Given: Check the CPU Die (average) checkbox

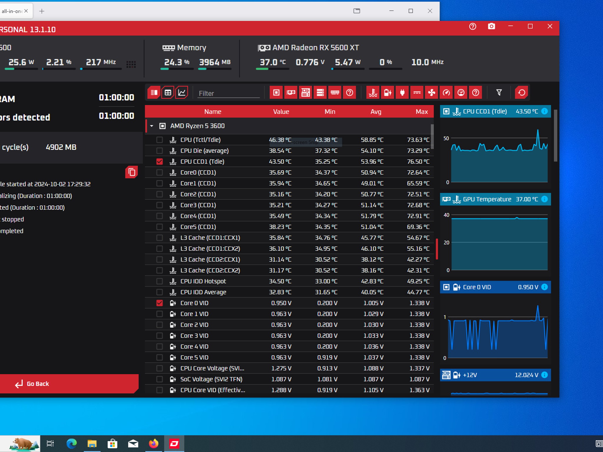Looking at the screenshot, I should pyautogui.click(x=160, y=151).
